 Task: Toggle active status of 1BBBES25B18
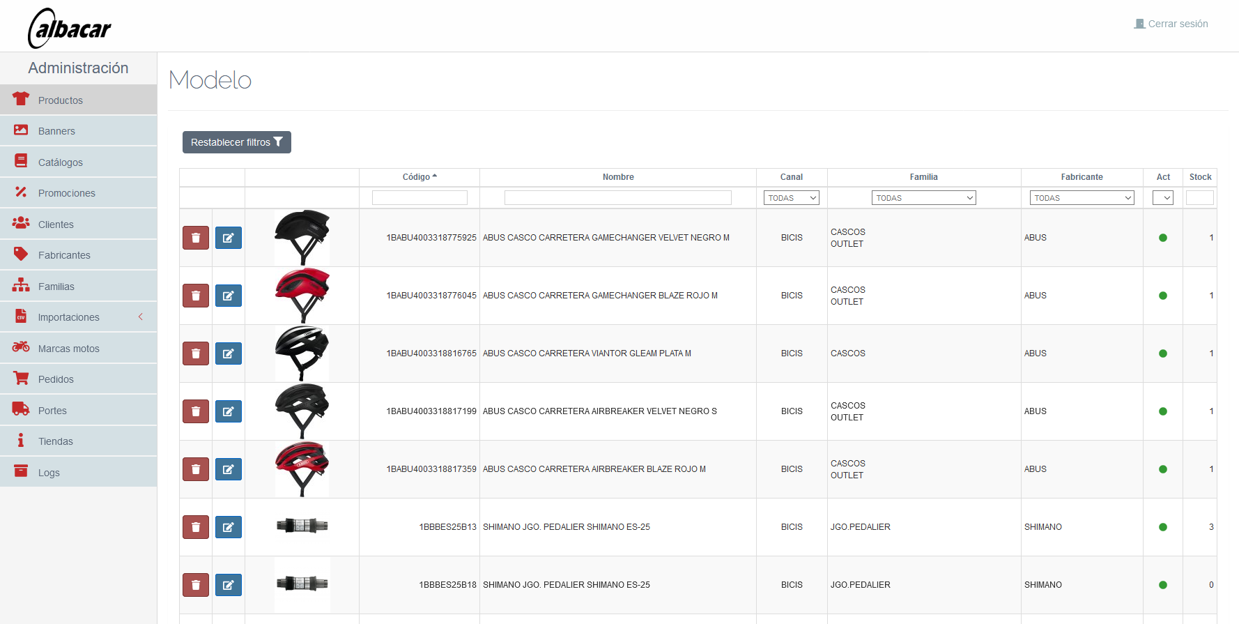[1163, 585]
